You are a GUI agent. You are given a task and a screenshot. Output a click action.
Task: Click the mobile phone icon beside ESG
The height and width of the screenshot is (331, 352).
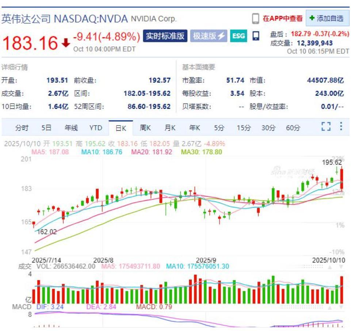(x=256, y=36)
